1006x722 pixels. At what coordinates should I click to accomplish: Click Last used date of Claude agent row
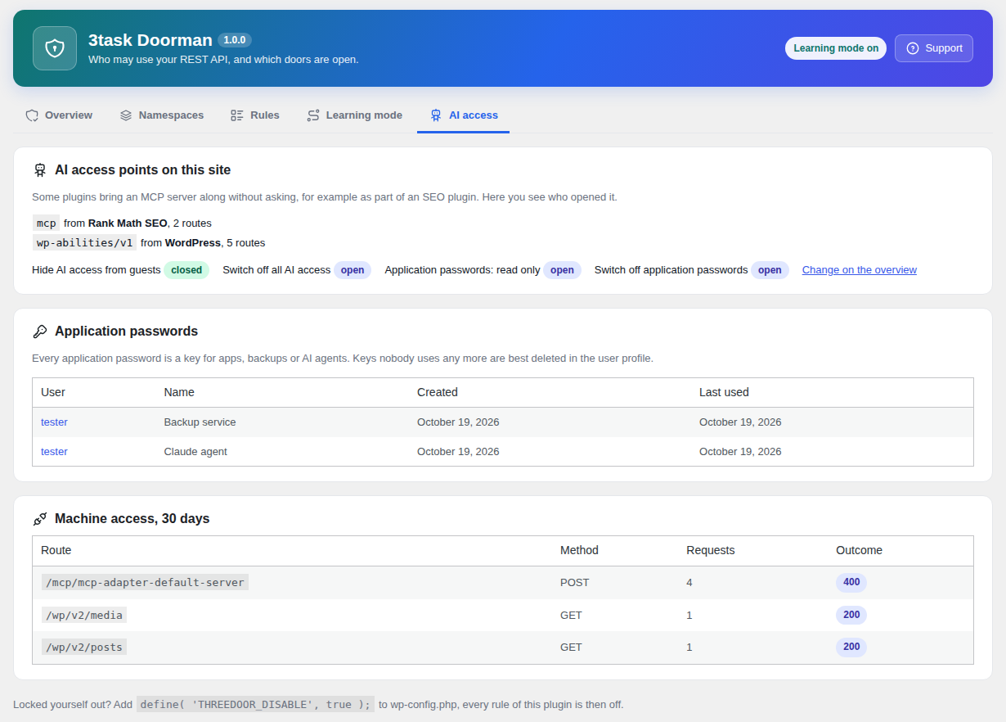tap(740, 452)
